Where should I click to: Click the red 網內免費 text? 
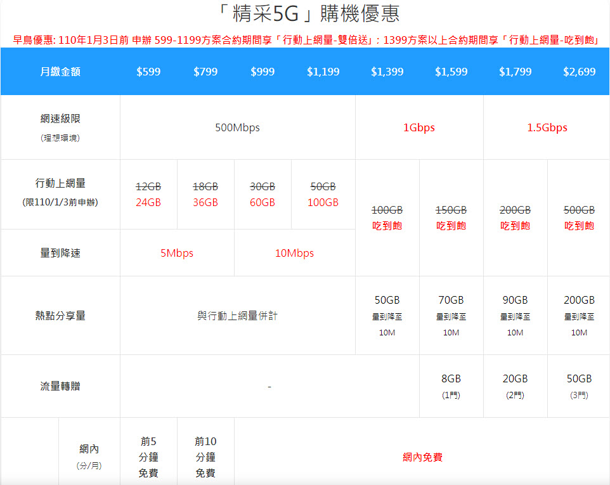coord(422,456)
